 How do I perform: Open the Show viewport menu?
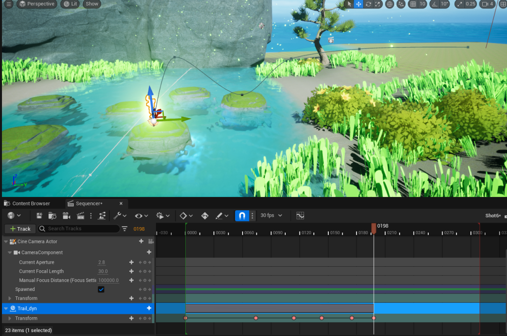coord(92,4)
